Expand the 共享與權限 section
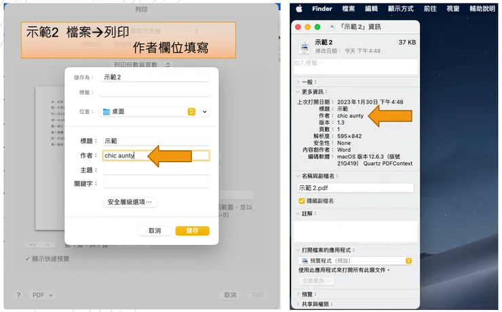Viewport: 502px width, 312px height. pos(297,304)
